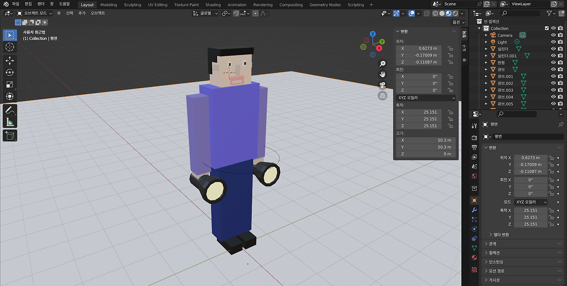
Task: Hide the Camera object with eye icon
Action: pyautogui.click(x=553, y=35)
